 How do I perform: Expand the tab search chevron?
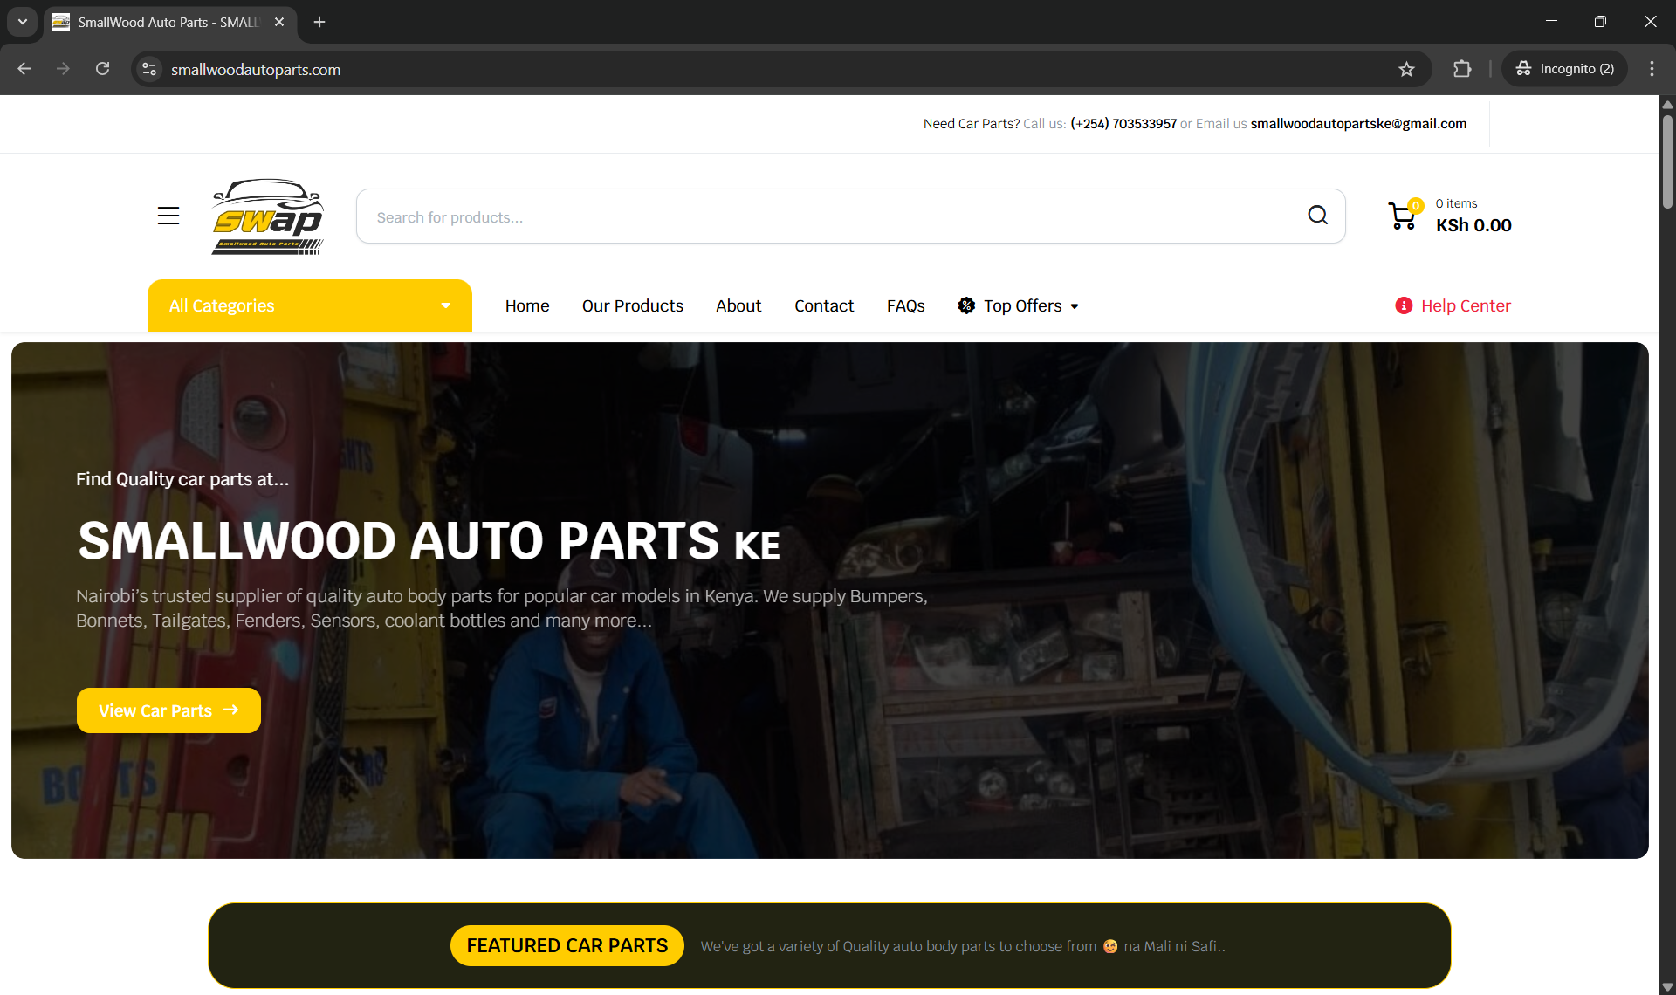(22, 22)
